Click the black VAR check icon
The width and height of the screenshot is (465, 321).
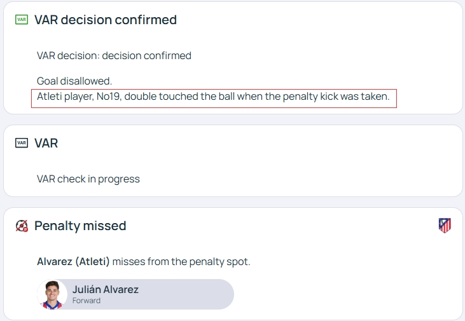(x=22, y=143)
